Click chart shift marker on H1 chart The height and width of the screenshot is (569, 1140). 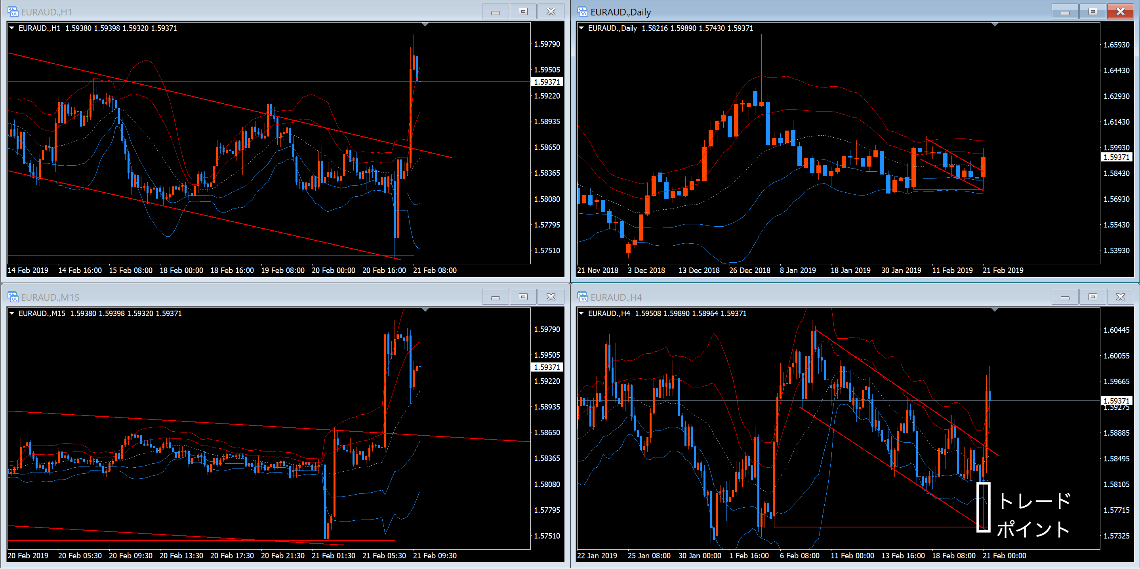(425, 25)
